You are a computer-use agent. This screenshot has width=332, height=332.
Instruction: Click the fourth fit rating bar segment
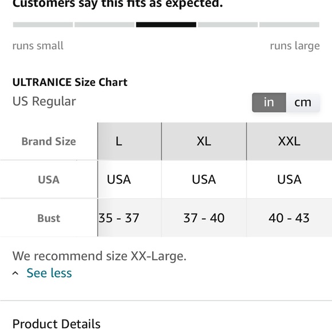tap(228, 25)
